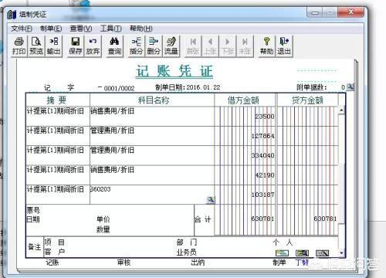The height and width of the screenshot is (278, 386).
Task: Go to last voucher 末张
Action: 245,46
